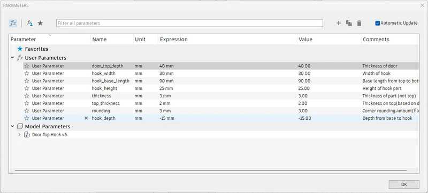Click the Door Top Hook v5 label

pos(49,135)
